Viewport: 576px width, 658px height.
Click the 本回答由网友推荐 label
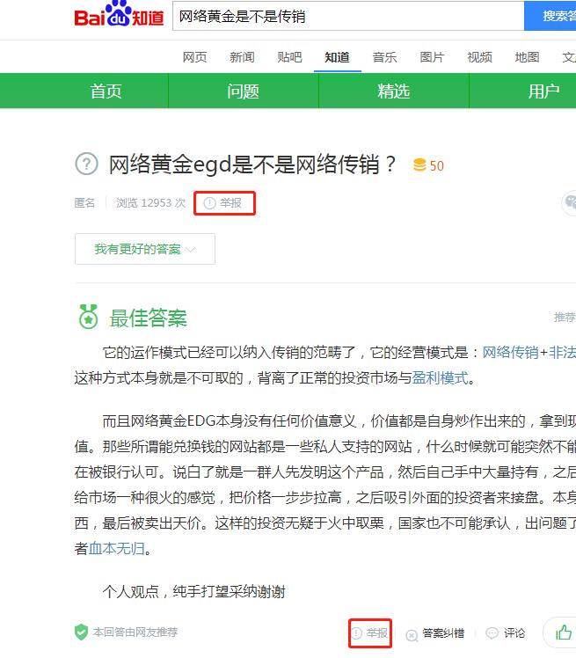click(x=135, y=632)
